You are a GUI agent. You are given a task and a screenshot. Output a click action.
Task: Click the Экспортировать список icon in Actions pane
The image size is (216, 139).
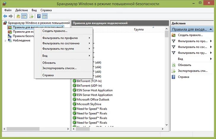[174, 71]
